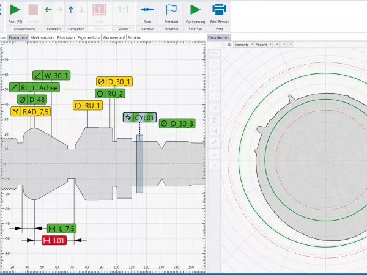Enable the 3D checkbox
Viewport: 367px width, 275px height.
224,45
